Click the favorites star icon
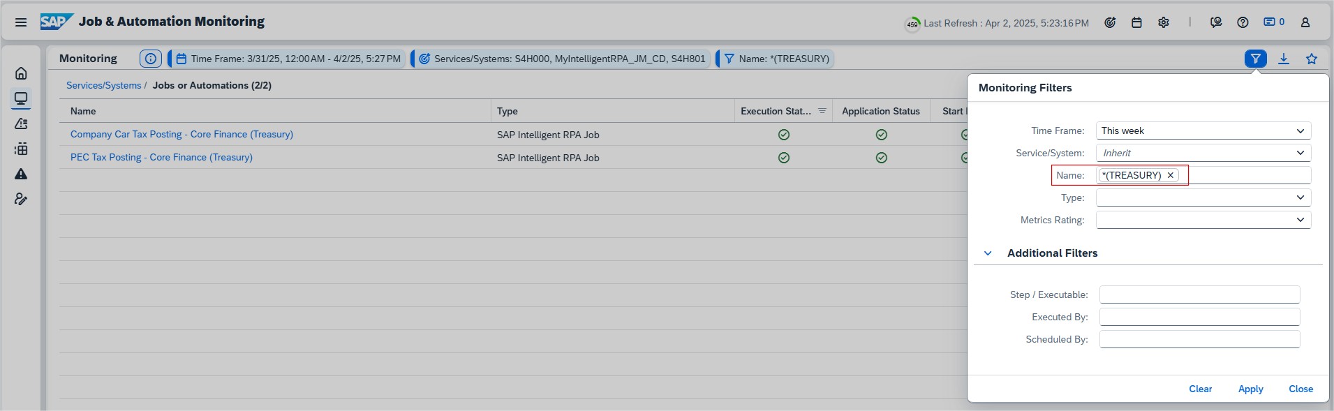Image resolution: width=1334 pixels, height=411 pixels. [1311, 59]
